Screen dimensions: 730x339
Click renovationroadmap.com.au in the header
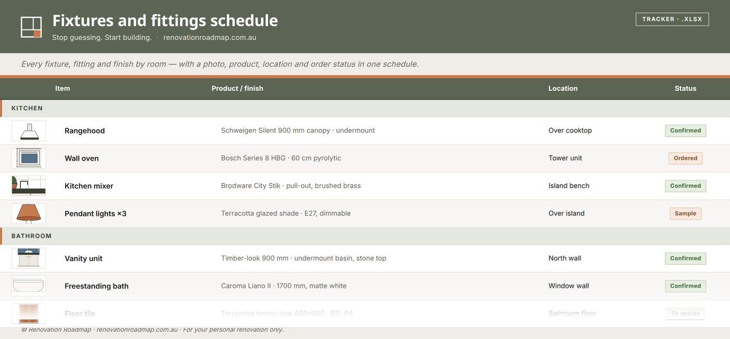pos(210,38)
